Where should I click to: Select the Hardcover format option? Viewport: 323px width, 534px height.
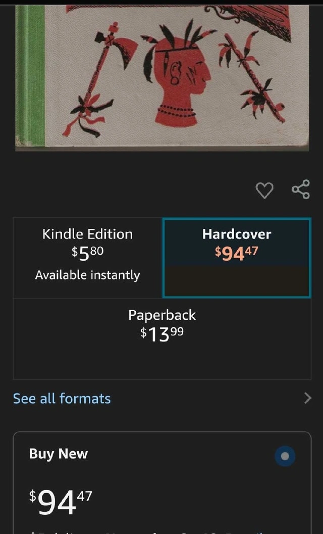point(237,258)
